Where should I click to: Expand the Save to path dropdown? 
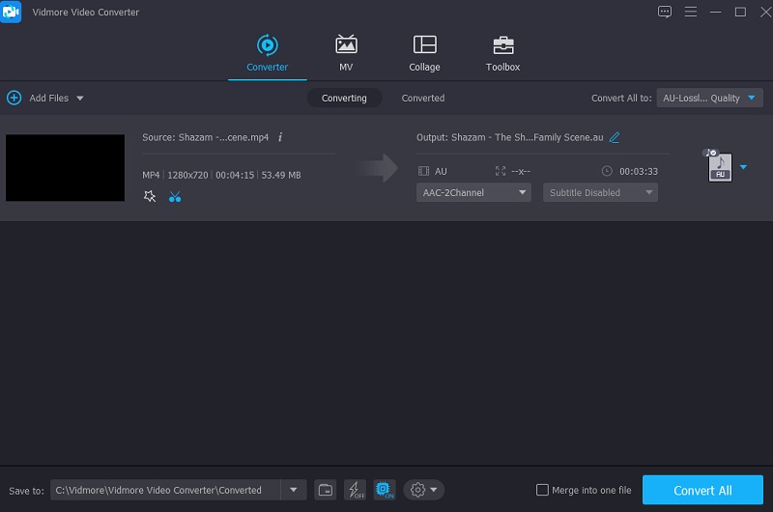(294, 490)
